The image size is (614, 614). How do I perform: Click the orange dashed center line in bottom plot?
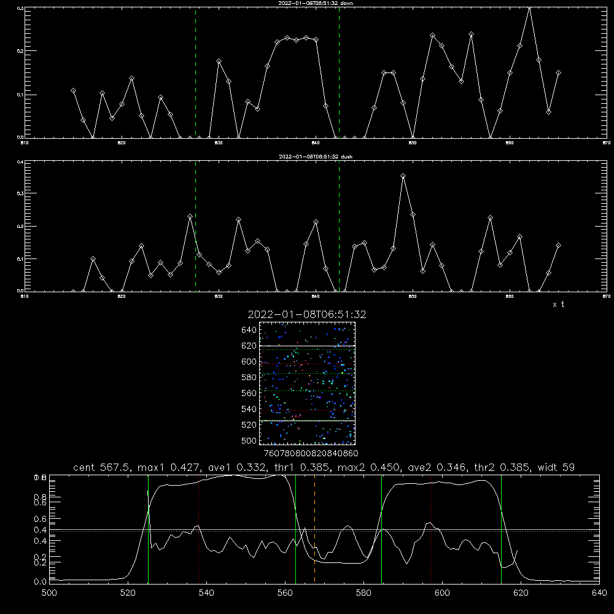pos(315,529)
